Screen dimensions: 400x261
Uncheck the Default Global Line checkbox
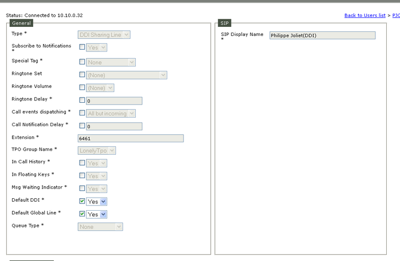(82, 214)
